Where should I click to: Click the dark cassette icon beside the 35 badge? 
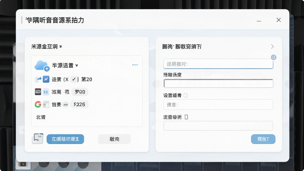38,92
